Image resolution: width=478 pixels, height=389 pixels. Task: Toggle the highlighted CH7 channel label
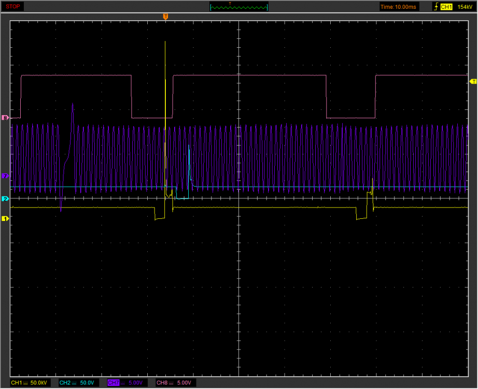click(x=114, y=383)
